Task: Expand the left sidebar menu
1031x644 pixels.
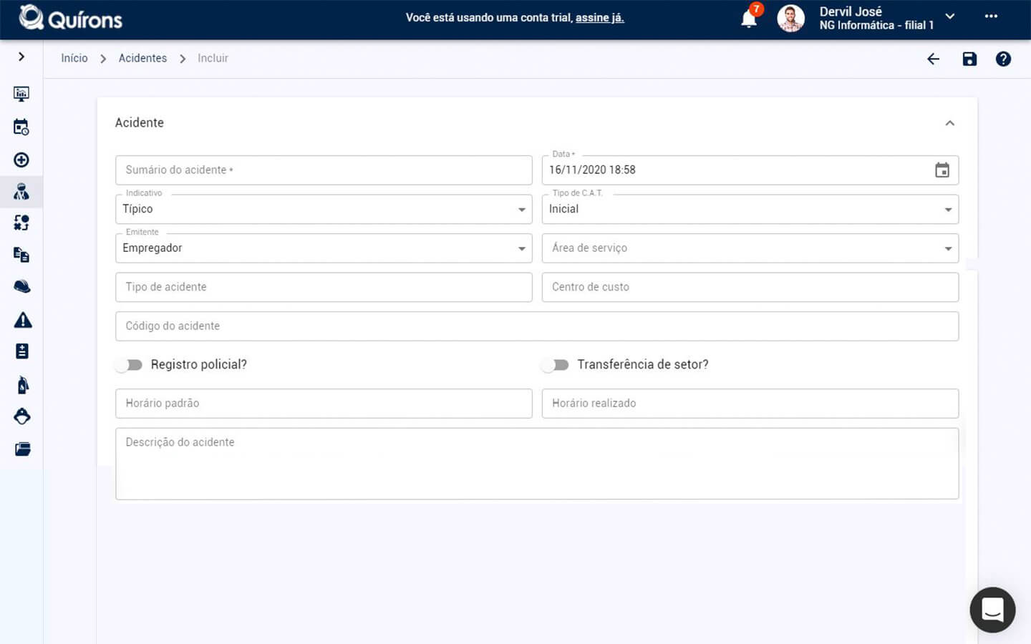Action: 21,57
